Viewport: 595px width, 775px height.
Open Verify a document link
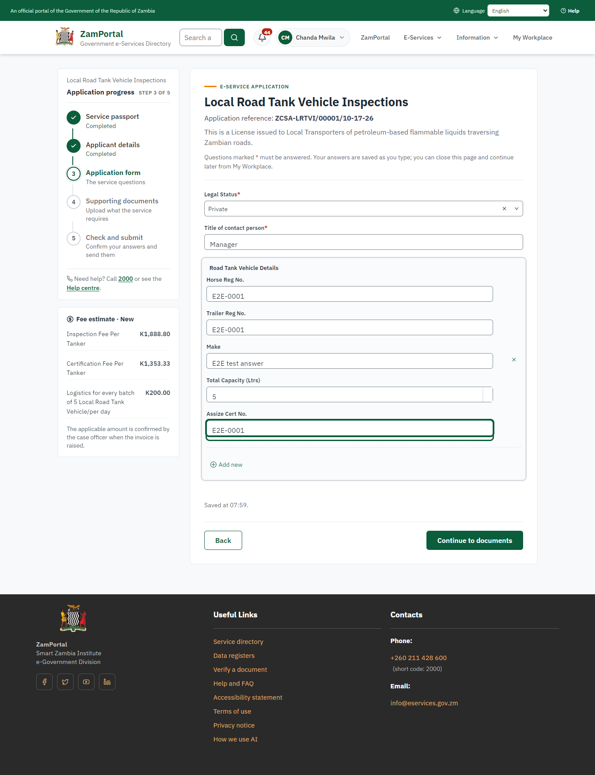[x=240, y=670]
